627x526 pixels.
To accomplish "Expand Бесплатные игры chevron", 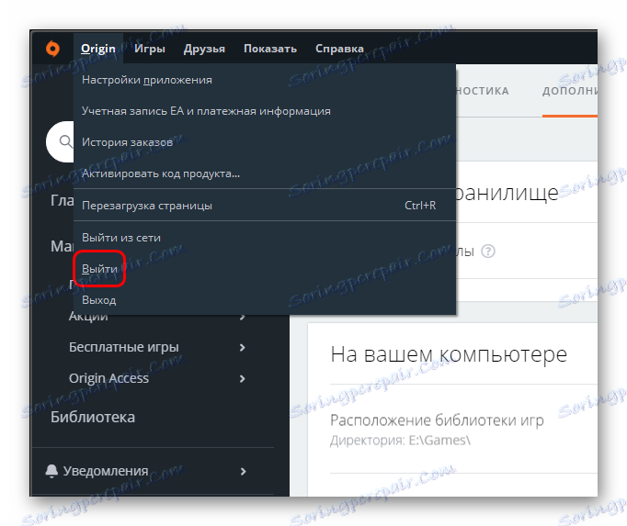I will (242, 348).
